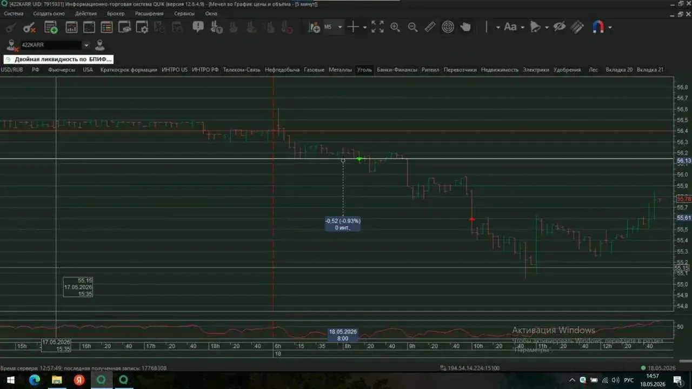The width and height of the screenshot is (692, 389).
Task: Open the Создать окно menu
Action: click(49, 14)
